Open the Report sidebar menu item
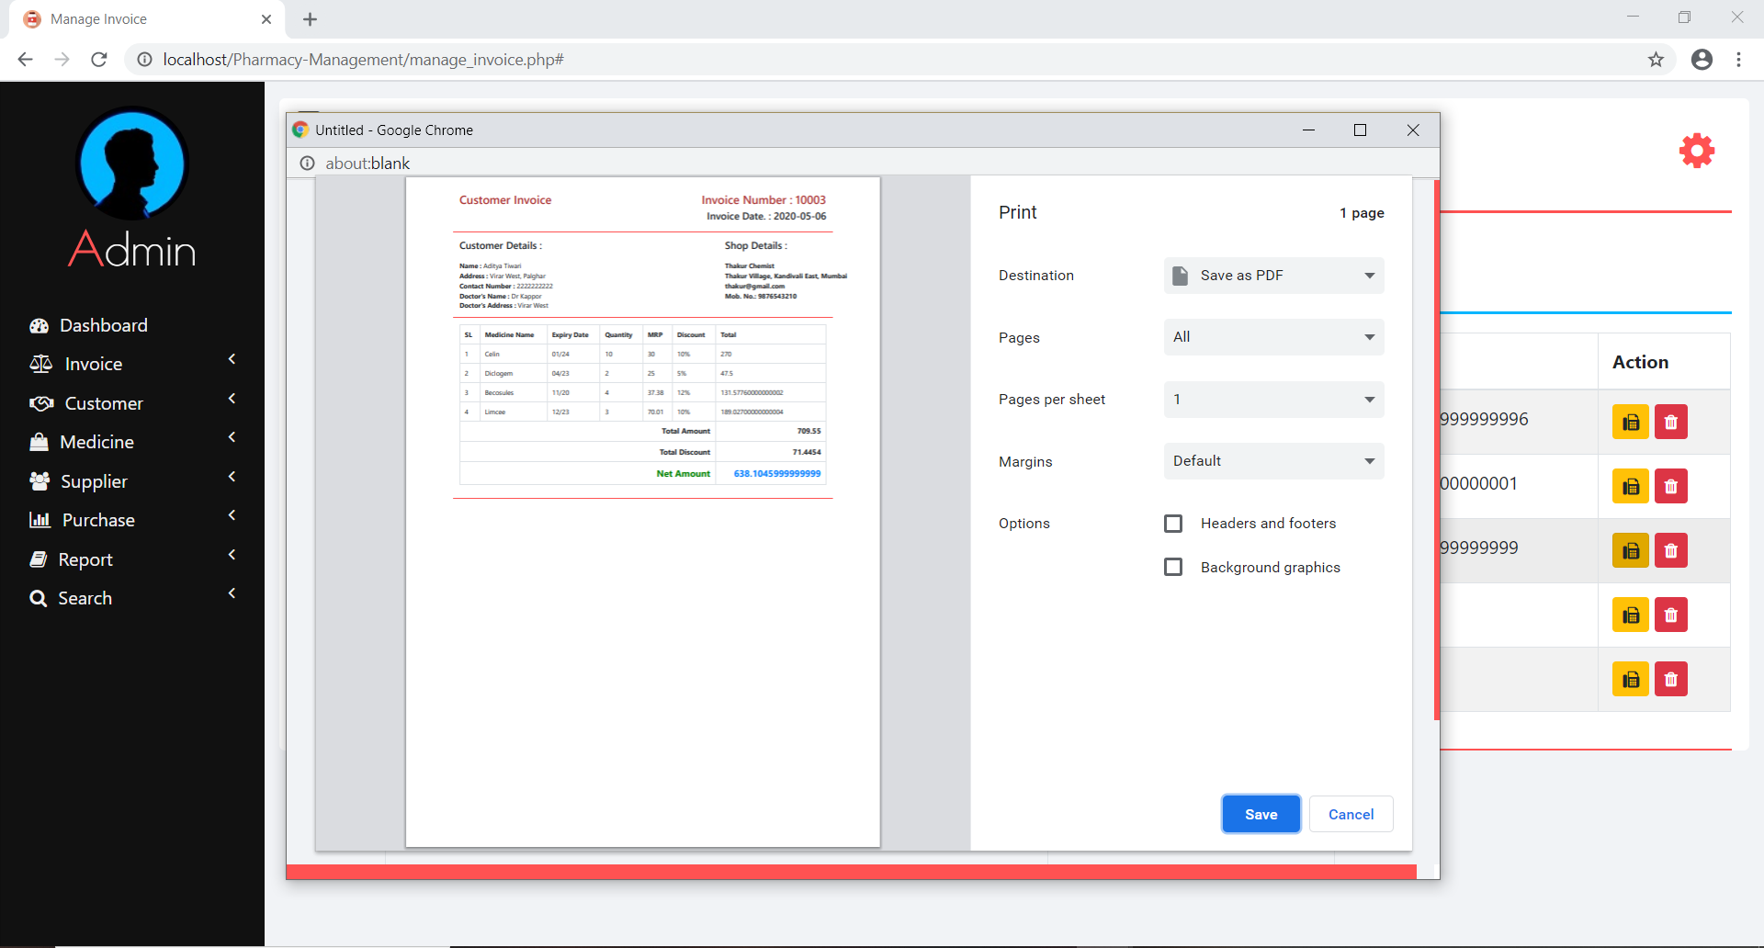1764x948 pixels. pos(132,559)
